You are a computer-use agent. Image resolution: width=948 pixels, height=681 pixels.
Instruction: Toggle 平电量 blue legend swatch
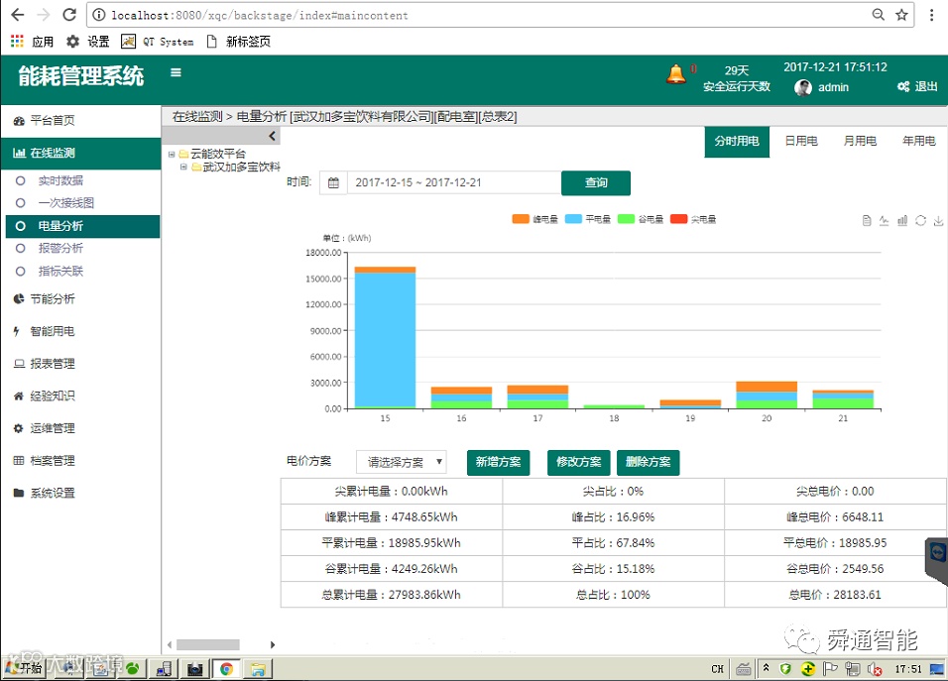tap(573, 219)
